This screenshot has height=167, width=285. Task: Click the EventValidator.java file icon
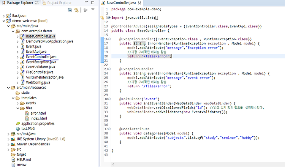[22, 67]
